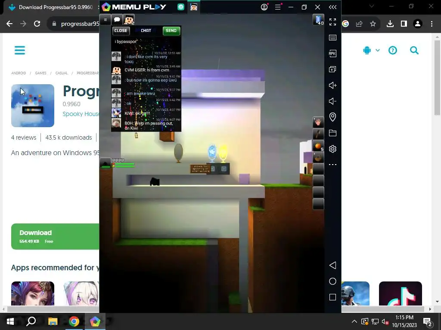Click the CVM USER chat avatar
The width and height of the screenshot is (441, 330).
click(x=116, y=70)
